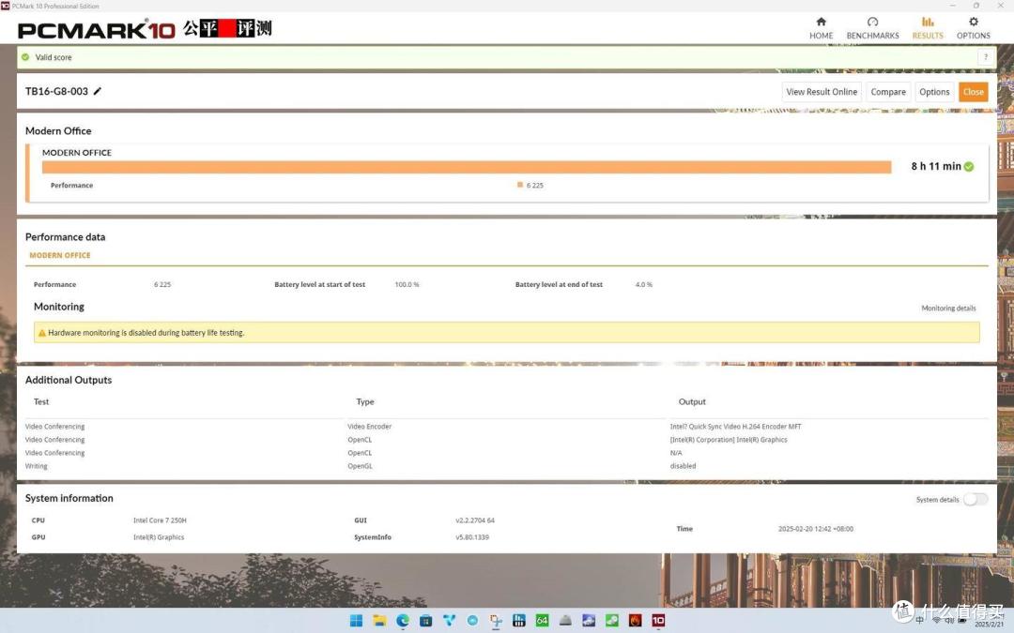Screen dimensions: 1014x633
Task: Open the Windows Start menu
Action: (356, 621)
